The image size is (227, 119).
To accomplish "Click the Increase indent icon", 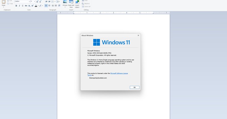I will (49, 2).
